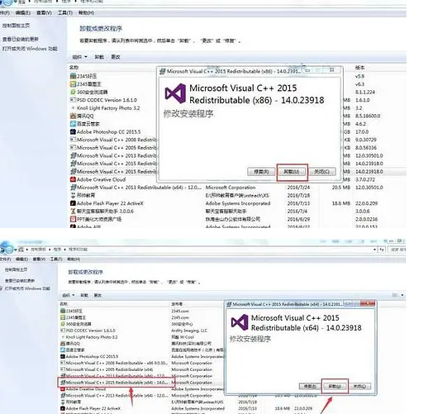Image resolution: width=428 pixels, height=414 pixels.
Task: Click the 更改 toolbar button behind the x64 dialog
Action: 97,295
